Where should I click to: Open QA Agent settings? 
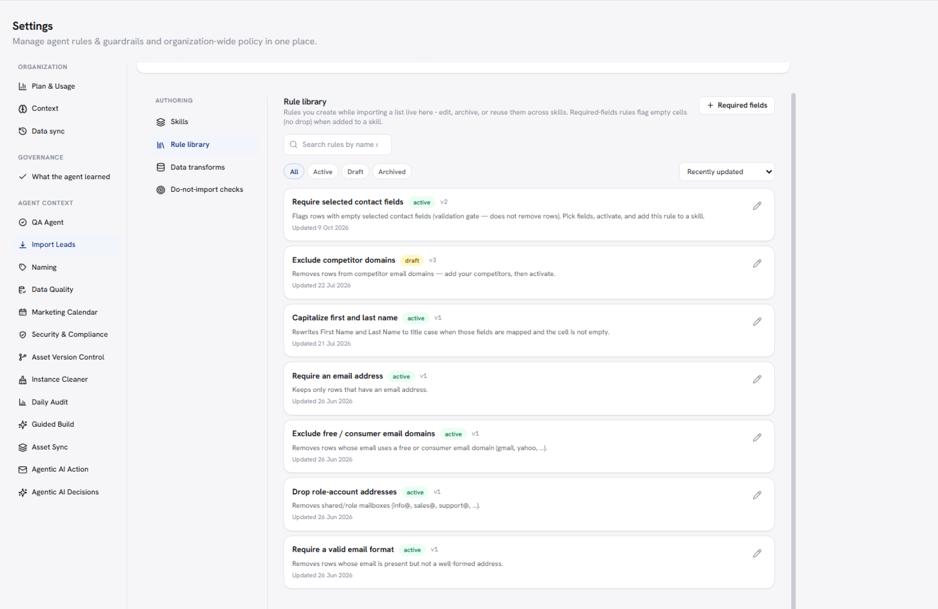[67, 222]
